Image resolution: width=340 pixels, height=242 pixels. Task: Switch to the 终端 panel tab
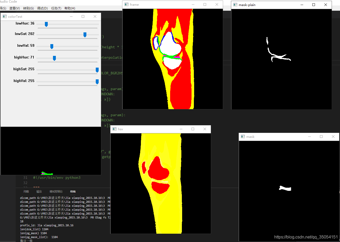[x=73, y=191]
